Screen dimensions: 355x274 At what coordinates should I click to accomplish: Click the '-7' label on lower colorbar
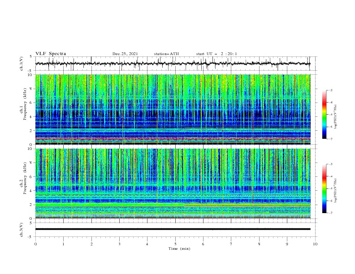pos(331,213)
